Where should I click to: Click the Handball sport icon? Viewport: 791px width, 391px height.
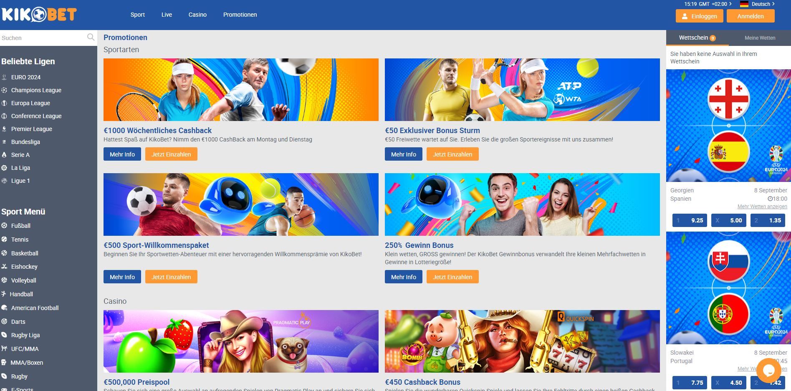pyautogui.click(x=4, y=294)
